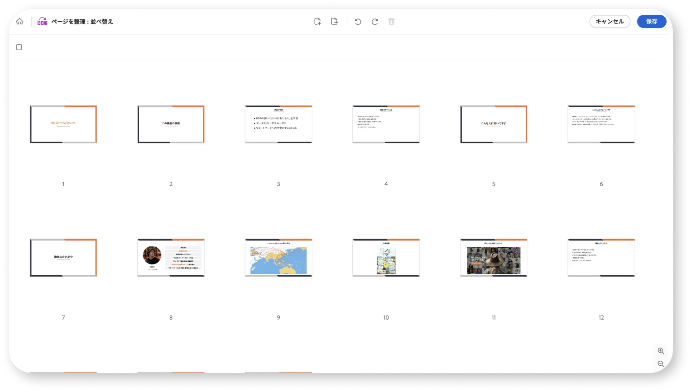Viewport: 691px width, 391px height.
Task: Click the キャンセル button
Action: (x=609, y=21)
